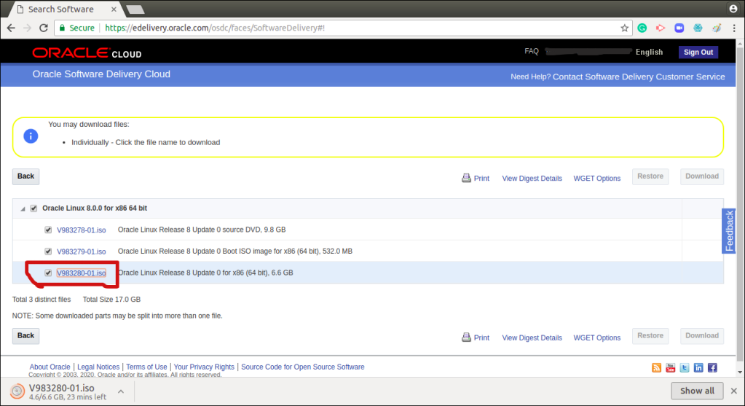
Task: Click the blue info icon in notice box
Action: point(31,136)
